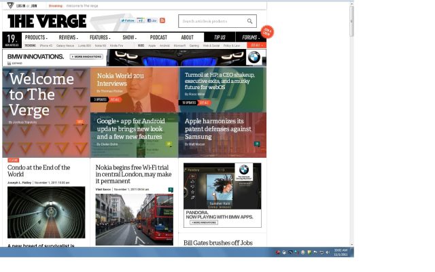Select Lumia 800 trending topic
435x272 pixels.
pyautogui.click(x=84, y=46)
